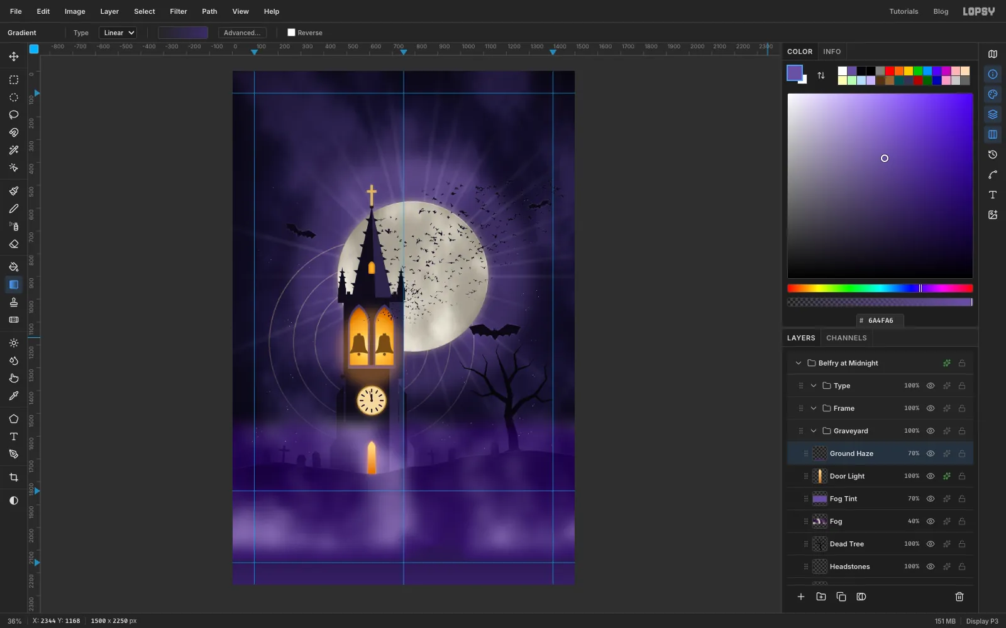The height and width of the screenshot is (628, 1006).
Task: Select the Paint Bucket tool
Action: click(13, 267)
